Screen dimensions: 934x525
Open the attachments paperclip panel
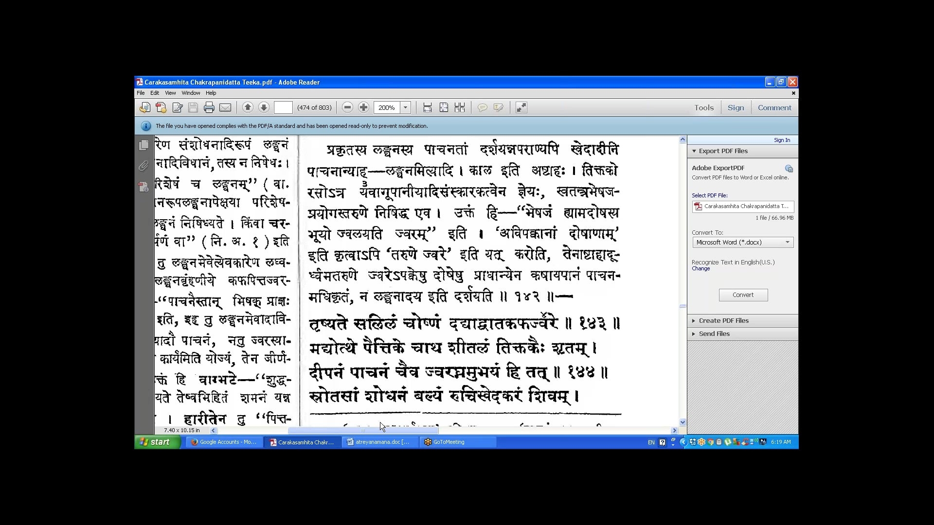pos(144,166)
